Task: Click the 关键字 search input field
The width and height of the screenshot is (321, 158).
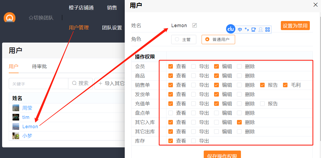Action: tap(39, 84)
